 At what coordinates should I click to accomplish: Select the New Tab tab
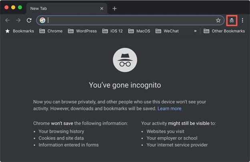click(x=67, y=8)
